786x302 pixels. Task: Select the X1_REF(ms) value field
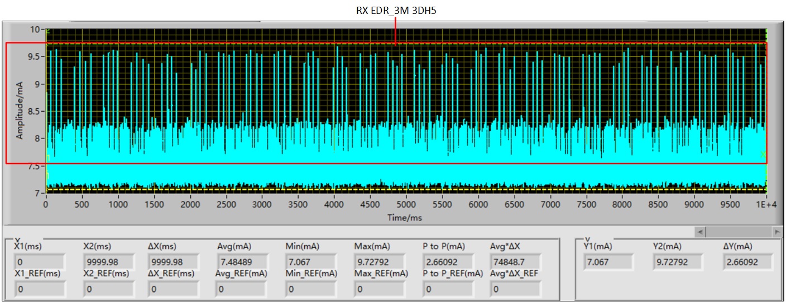click(40, 289)
